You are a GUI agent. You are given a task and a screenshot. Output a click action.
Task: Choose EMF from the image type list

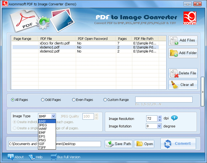47,133
